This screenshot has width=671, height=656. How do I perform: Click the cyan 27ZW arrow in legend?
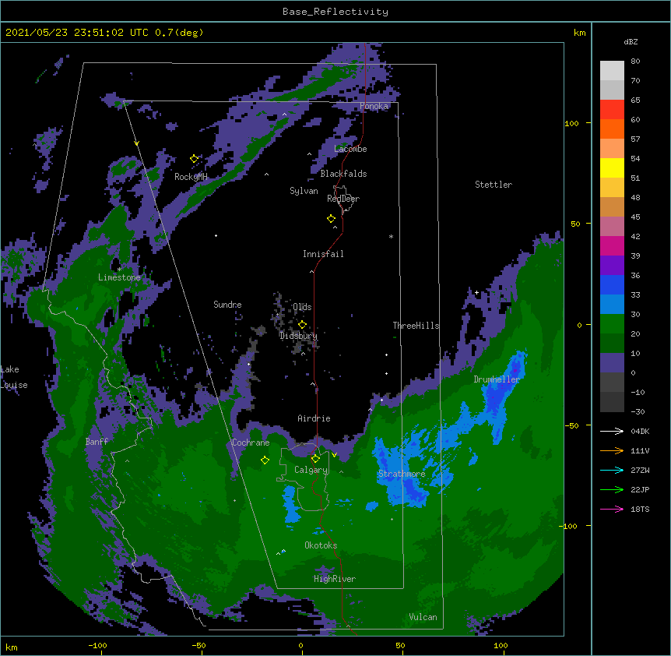[612, 470]
